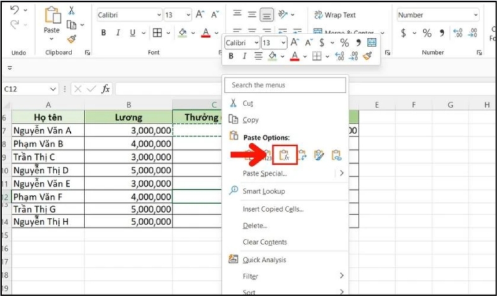This screenshot has height=296, width=497.
Task: Toggle Bold in the ribbon Font group
Action: (x=103, y=33)
